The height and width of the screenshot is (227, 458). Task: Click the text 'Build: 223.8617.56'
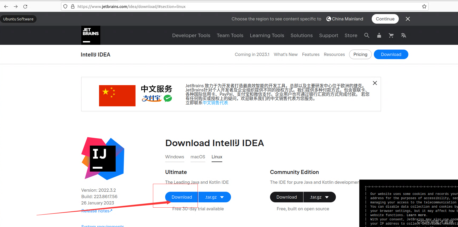[x=99, y=197]
